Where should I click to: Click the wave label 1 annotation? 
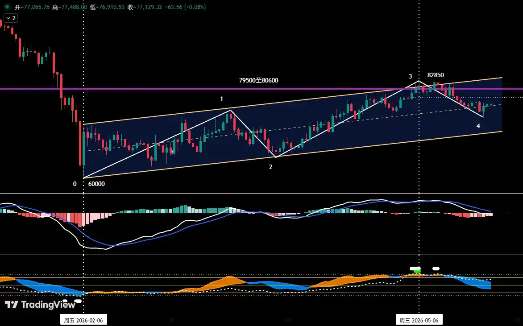[221, 99]
